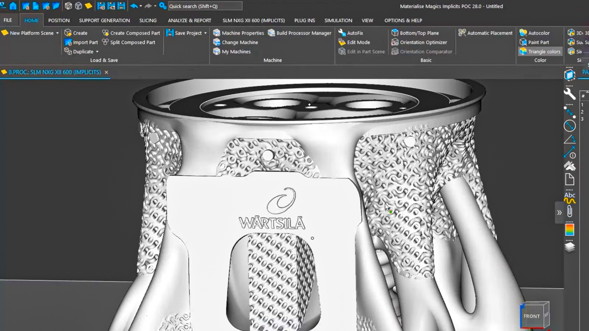Open the Save Project dropdown arrow
The width and height of the screenshot is (589, 331).
(206, 33)
